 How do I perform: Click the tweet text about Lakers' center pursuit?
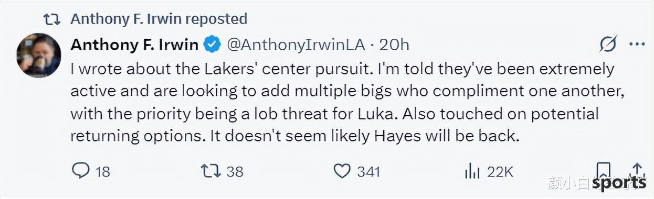(x=342, y=102)
